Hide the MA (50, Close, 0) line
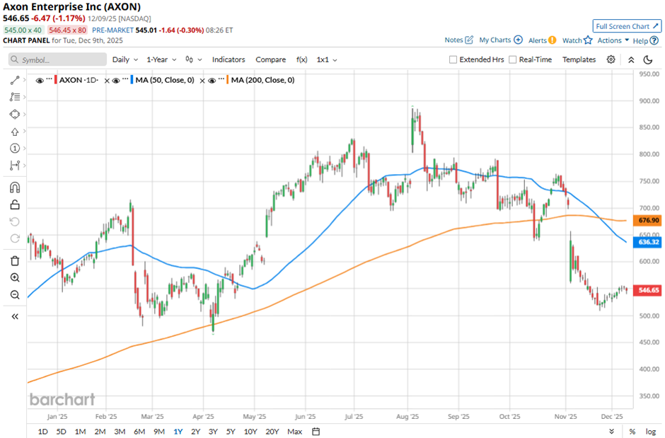 pyautogui.click(x=116, y=81)
